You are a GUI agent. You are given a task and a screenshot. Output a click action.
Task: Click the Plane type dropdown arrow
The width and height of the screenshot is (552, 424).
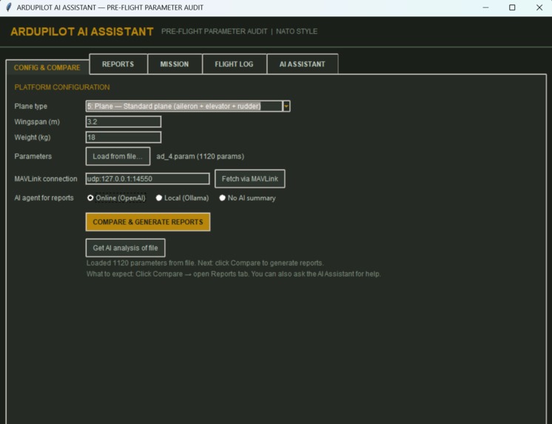[286, 106]
